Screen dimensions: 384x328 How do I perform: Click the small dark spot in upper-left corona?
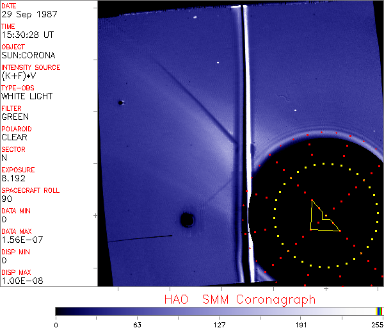[120, 102]
